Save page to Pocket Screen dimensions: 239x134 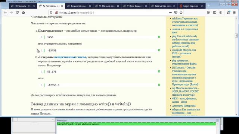pyautogui.click(x=176, y=13)
